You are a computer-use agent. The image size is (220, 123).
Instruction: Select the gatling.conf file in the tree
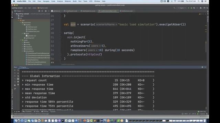pos(29,38)
